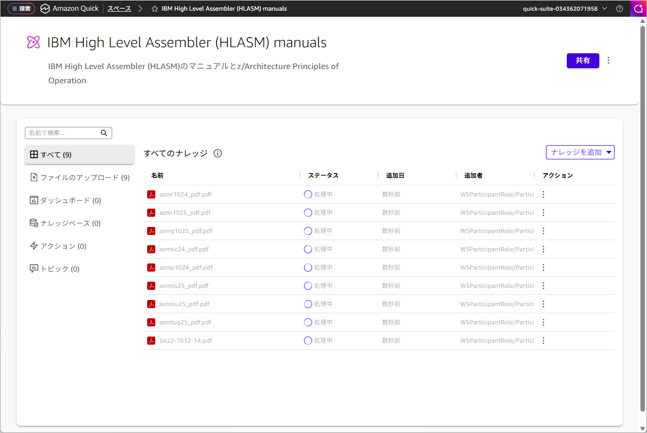Viewport: 647px width, 433px height.
Task: Open actions menu for asmp1024_pdf.pdf
Action: point(543,268)
